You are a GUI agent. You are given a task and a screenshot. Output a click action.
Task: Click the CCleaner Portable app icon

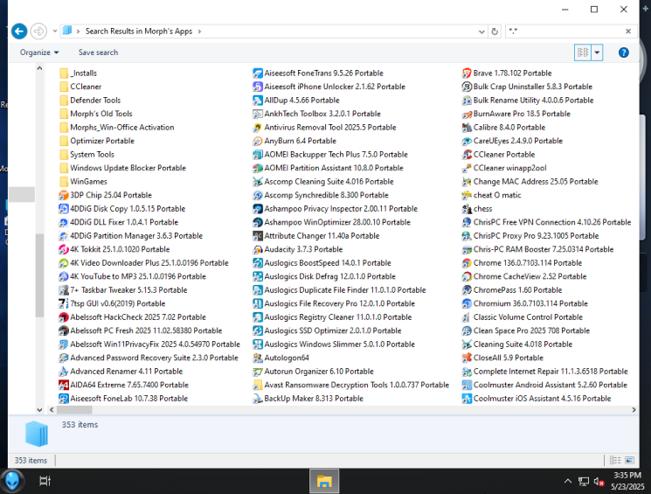(467, 155)
